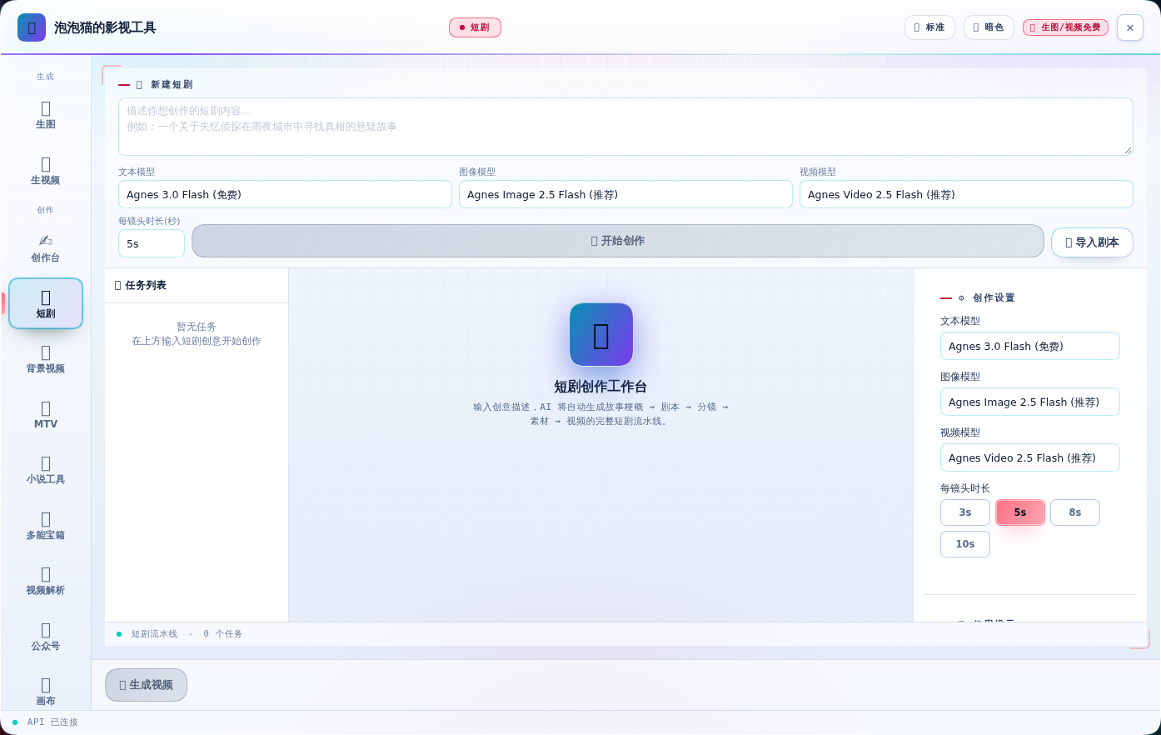Viewport: 1161px width, 735px height.
Task: Open the 背景视频 sidebar tool
Action: [46, 359]
